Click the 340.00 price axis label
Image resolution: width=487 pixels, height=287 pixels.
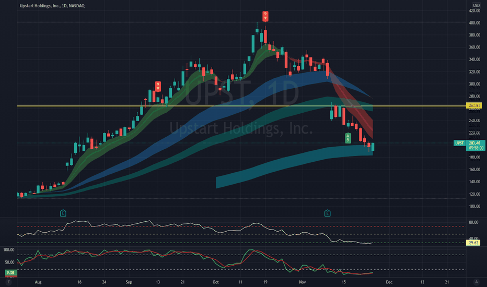474,59
